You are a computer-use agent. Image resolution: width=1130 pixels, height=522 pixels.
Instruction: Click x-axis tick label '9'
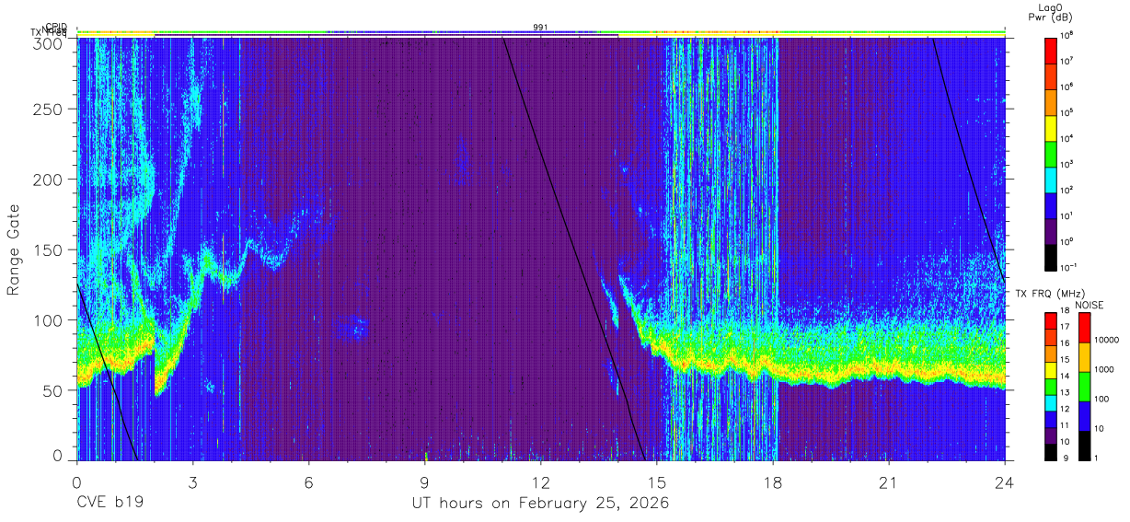[x=424, y=483]
